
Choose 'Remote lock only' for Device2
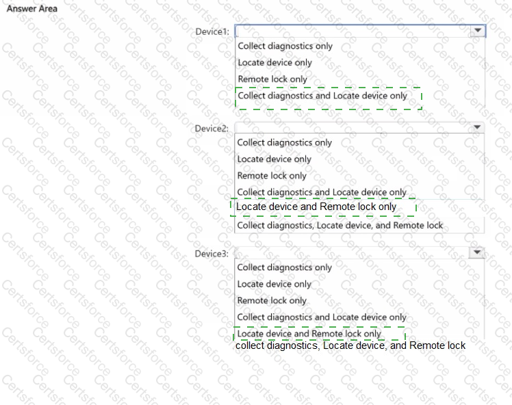click(272, 176)
